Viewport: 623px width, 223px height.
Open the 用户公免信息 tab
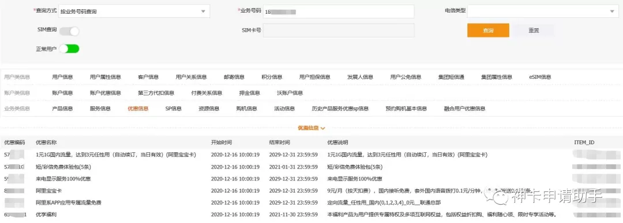(x=406, y=77)
